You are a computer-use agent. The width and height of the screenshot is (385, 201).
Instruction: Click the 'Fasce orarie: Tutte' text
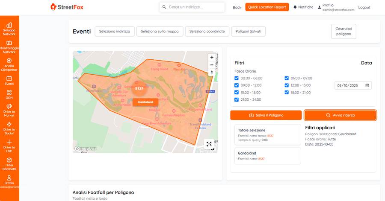coord(320,139)
